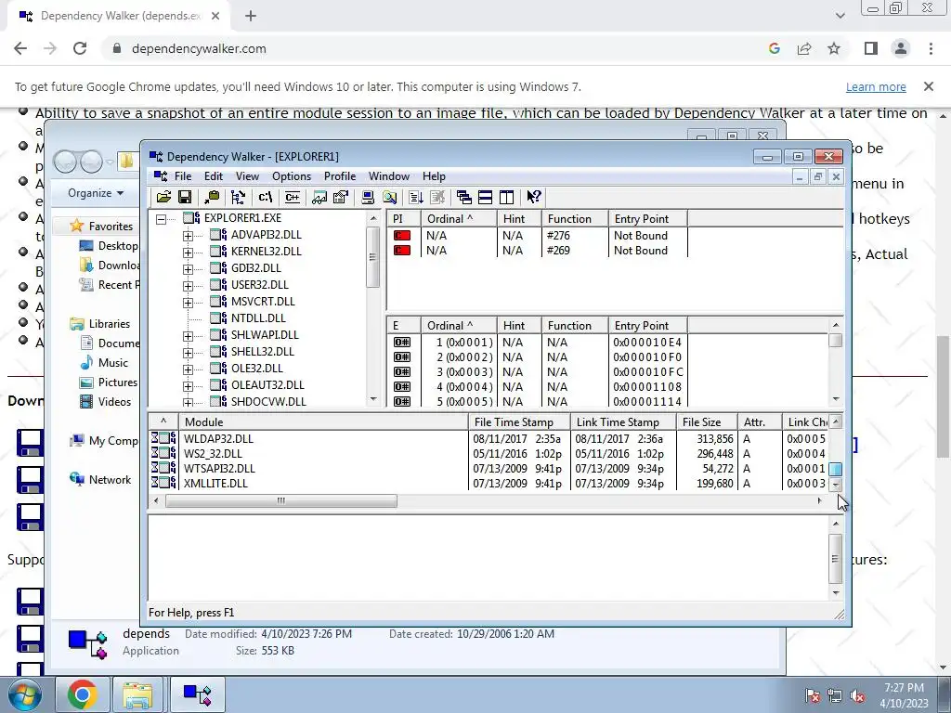Click the Chrome taskbar icon
Image resolution: width=951 pixels, height=713 pixels.
(x=83, y=694)
